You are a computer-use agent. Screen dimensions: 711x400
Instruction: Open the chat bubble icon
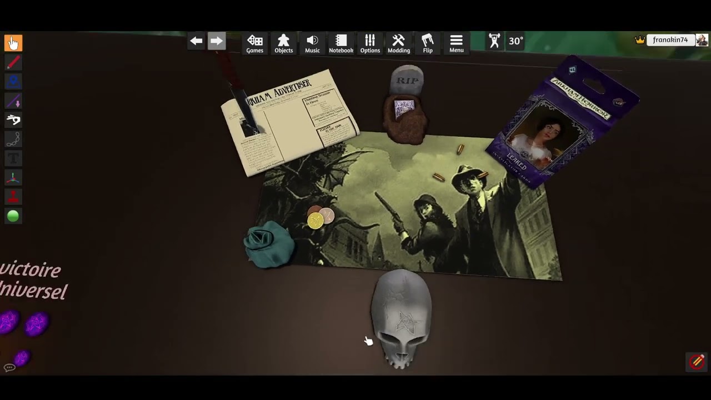click(x=9, y=368)
